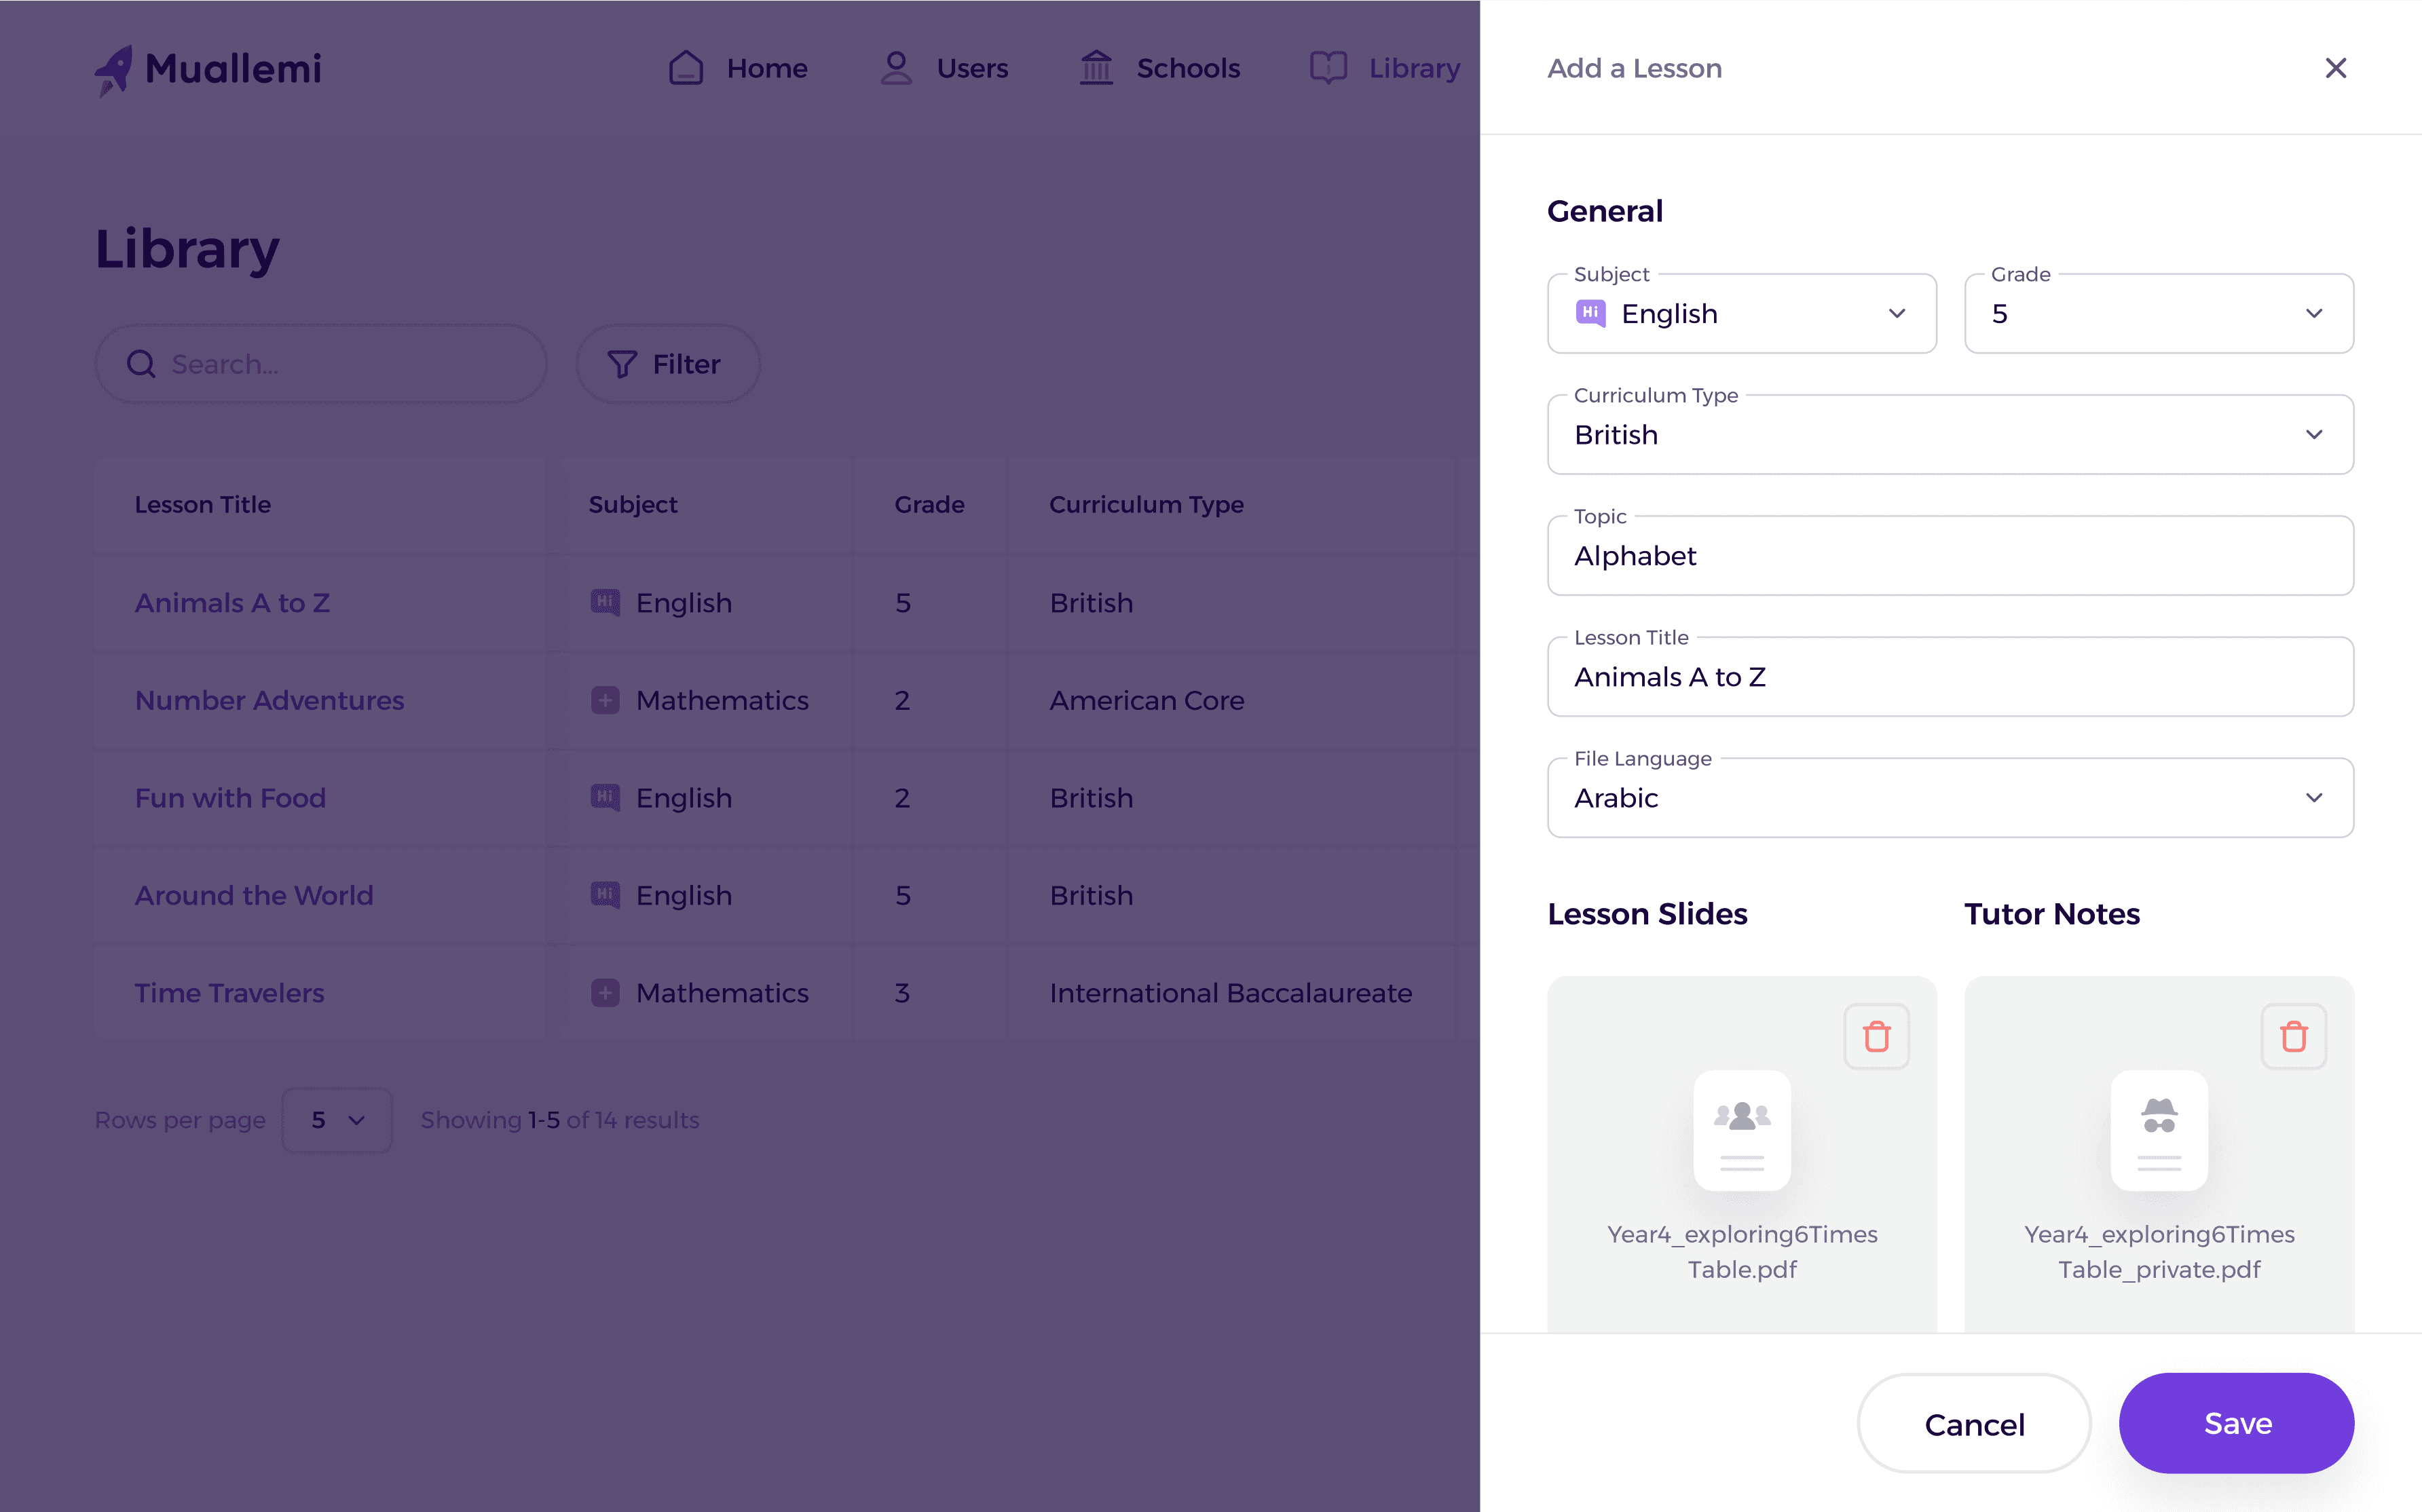Click the Topic input field

point(1949,556)
